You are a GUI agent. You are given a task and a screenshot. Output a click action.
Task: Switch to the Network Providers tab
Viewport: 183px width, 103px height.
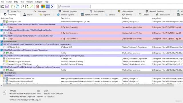(x=155, y=11)
